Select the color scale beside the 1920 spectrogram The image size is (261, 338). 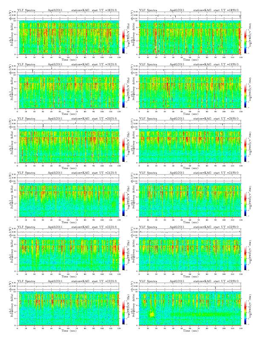coord(123,96)
